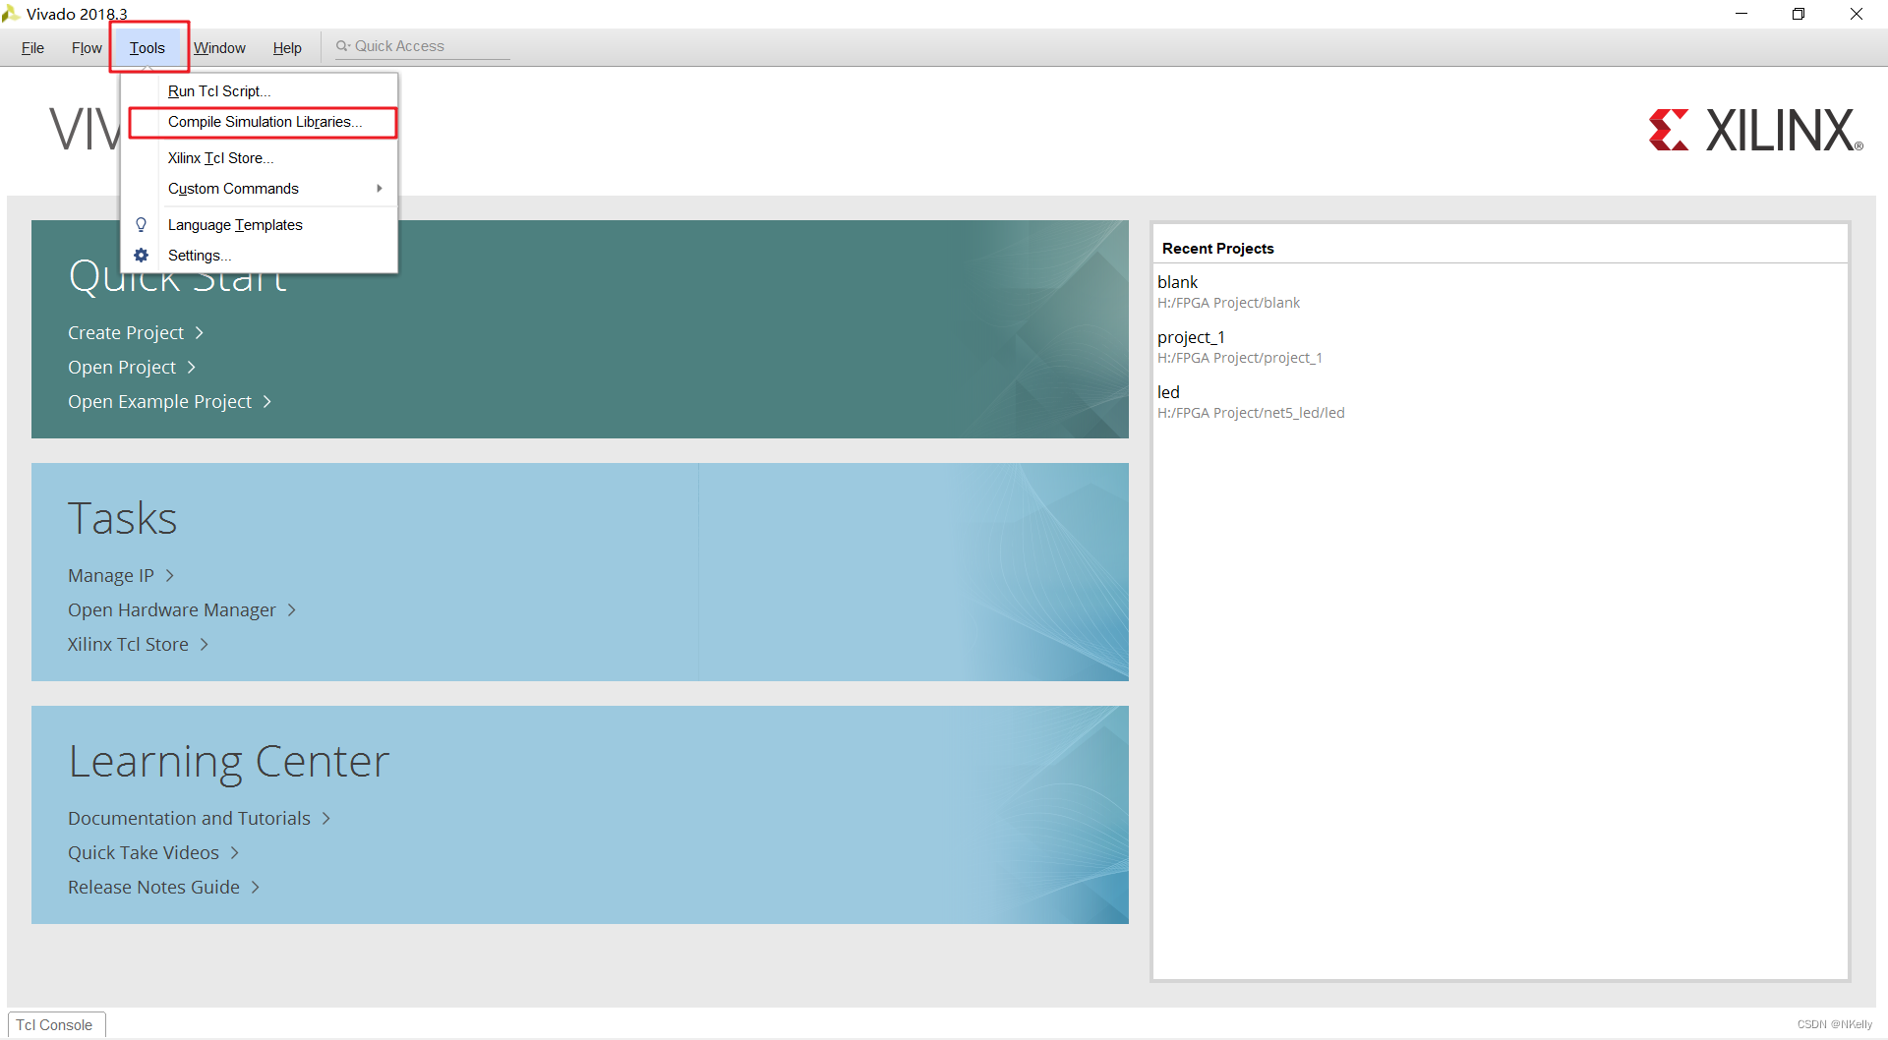Click the chevron beside Manage IP
This screenshot has height=1040, width=1888.
click(x=170, y=576)
